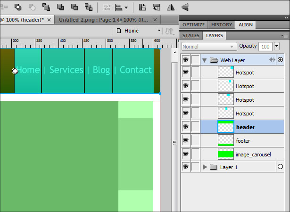This screenshot has width=290, height=212.
Task: Hide the topmost Hotspot layer
Action: (x=186, y=72)
